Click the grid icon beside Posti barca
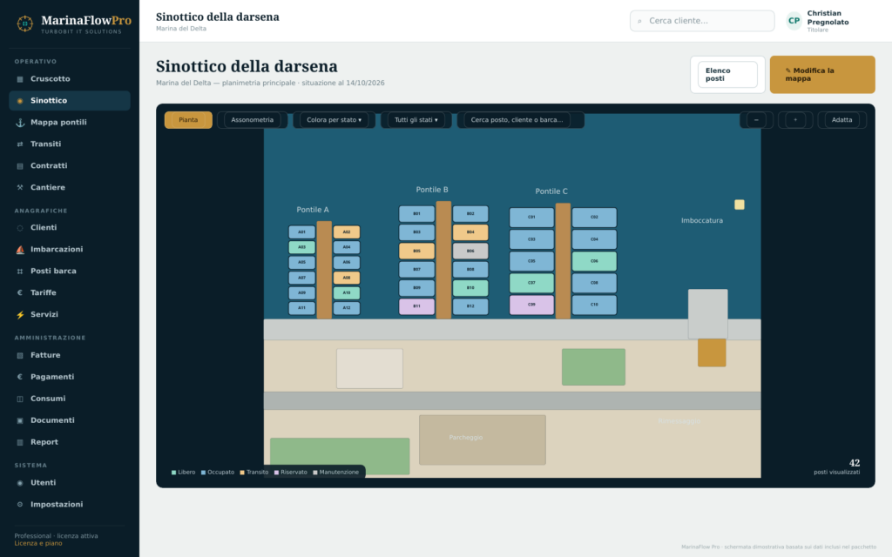The height and width of the screenshot is (557, 892). click(x=20, y=272)
